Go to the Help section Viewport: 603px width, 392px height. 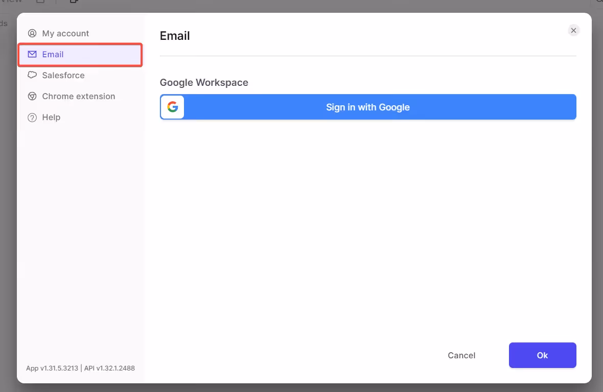(x=51, y=117)
